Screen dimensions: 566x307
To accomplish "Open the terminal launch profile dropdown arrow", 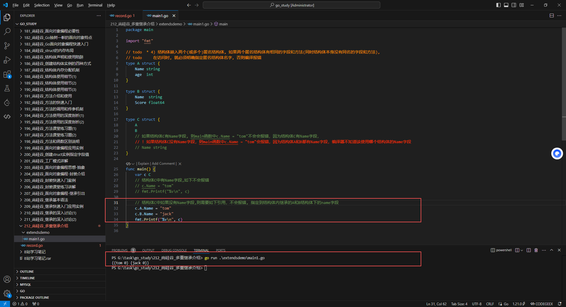I will pyautogui.click(x=522, y=250).
